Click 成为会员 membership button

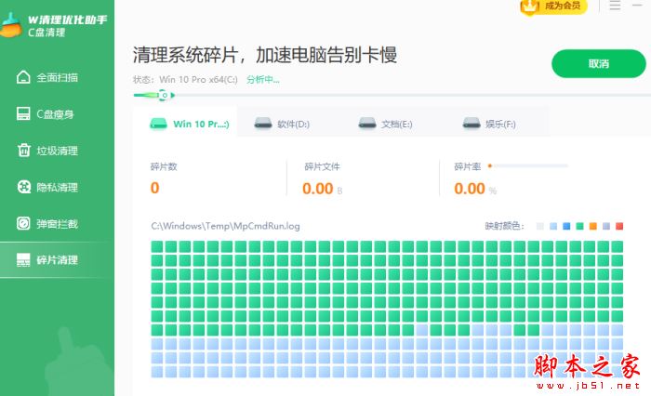point(554,6)
